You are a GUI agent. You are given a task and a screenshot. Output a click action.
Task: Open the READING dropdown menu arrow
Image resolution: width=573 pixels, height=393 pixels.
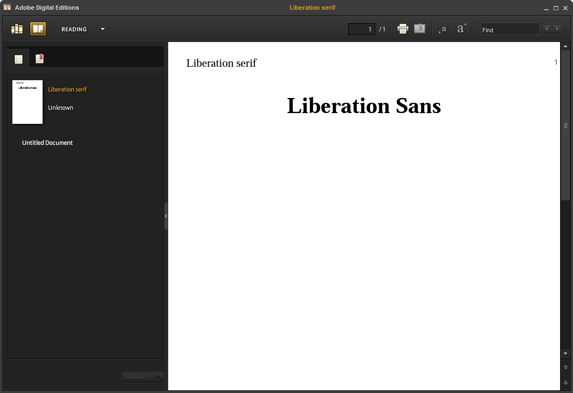click(102, 30)
